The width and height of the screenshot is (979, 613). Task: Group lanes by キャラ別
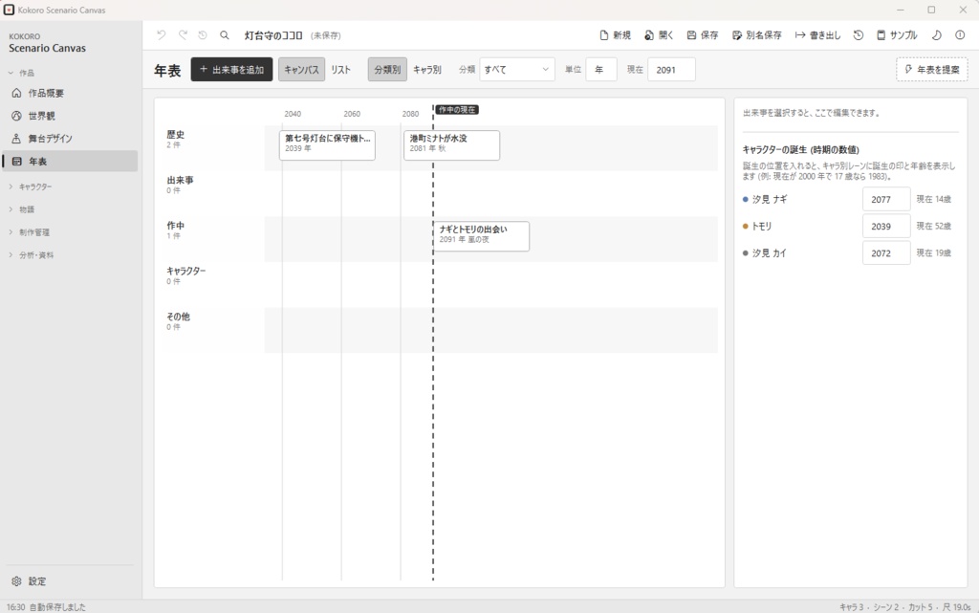click(427, 69)
